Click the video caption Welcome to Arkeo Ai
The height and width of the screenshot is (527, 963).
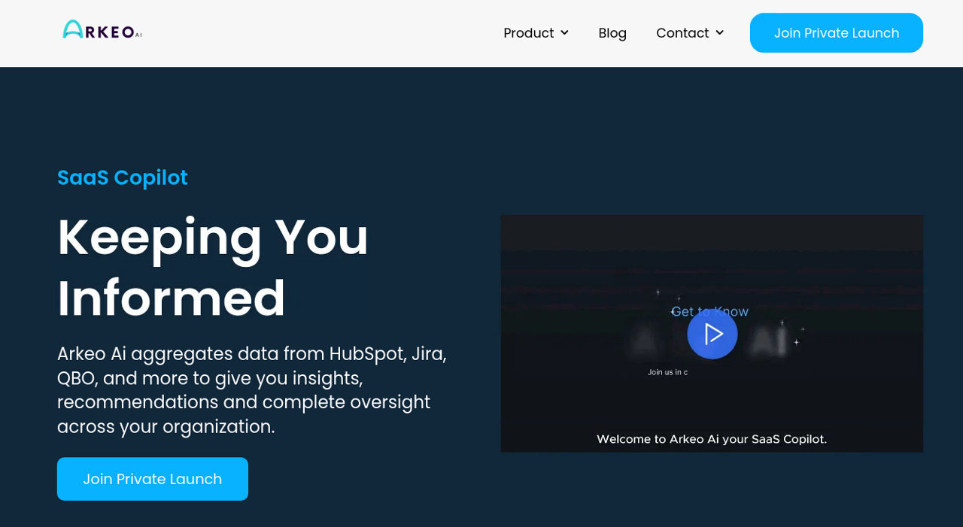(712, 439)
